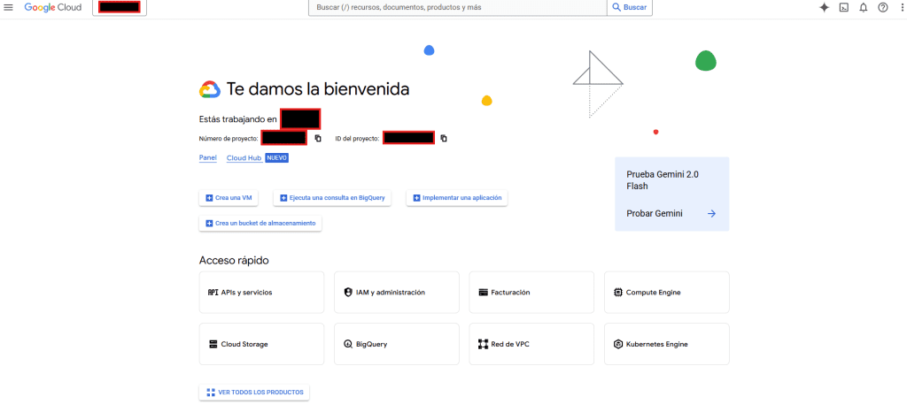Viewport: 907px width, 412px height.
Task: Copy the Número de proyecto value
Action: (318, 138)
